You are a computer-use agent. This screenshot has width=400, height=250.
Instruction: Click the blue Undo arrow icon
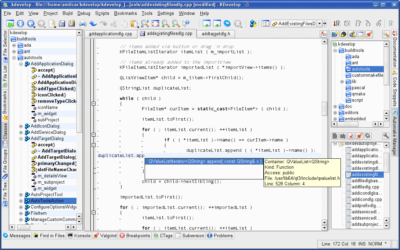(x=93, y=24)
